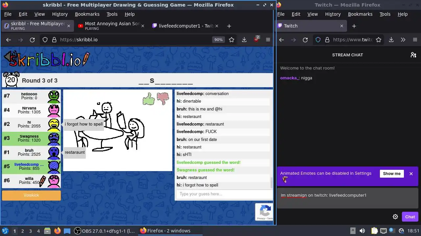This screenshot has width=421, height=236.
Task: Switch to the Most Annoying Asian Song YouTube tab
Action: [111, 26]
